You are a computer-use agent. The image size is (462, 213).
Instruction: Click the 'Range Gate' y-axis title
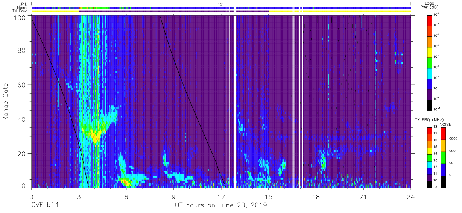[x=6, y=102]
